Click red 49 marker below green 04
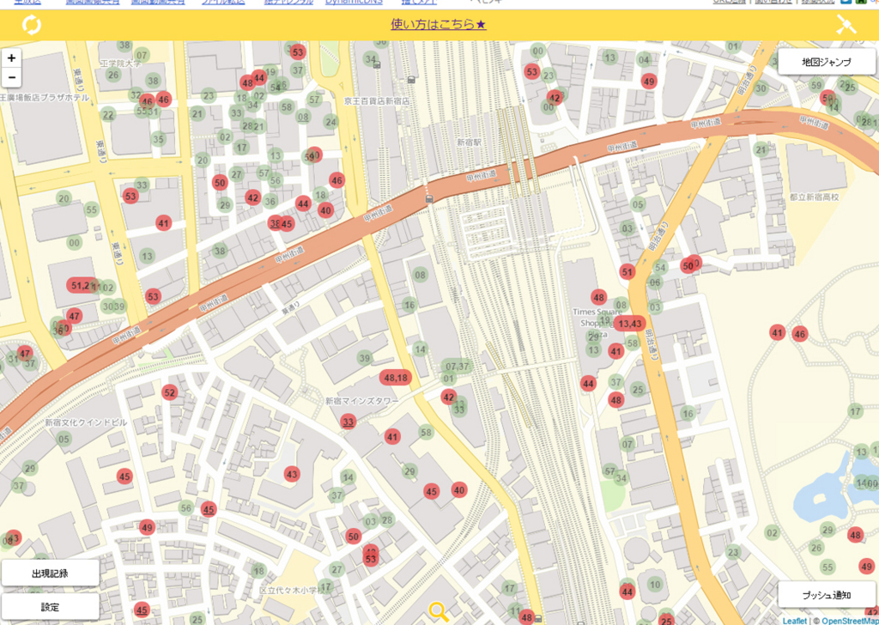 [x=649, y=82]
